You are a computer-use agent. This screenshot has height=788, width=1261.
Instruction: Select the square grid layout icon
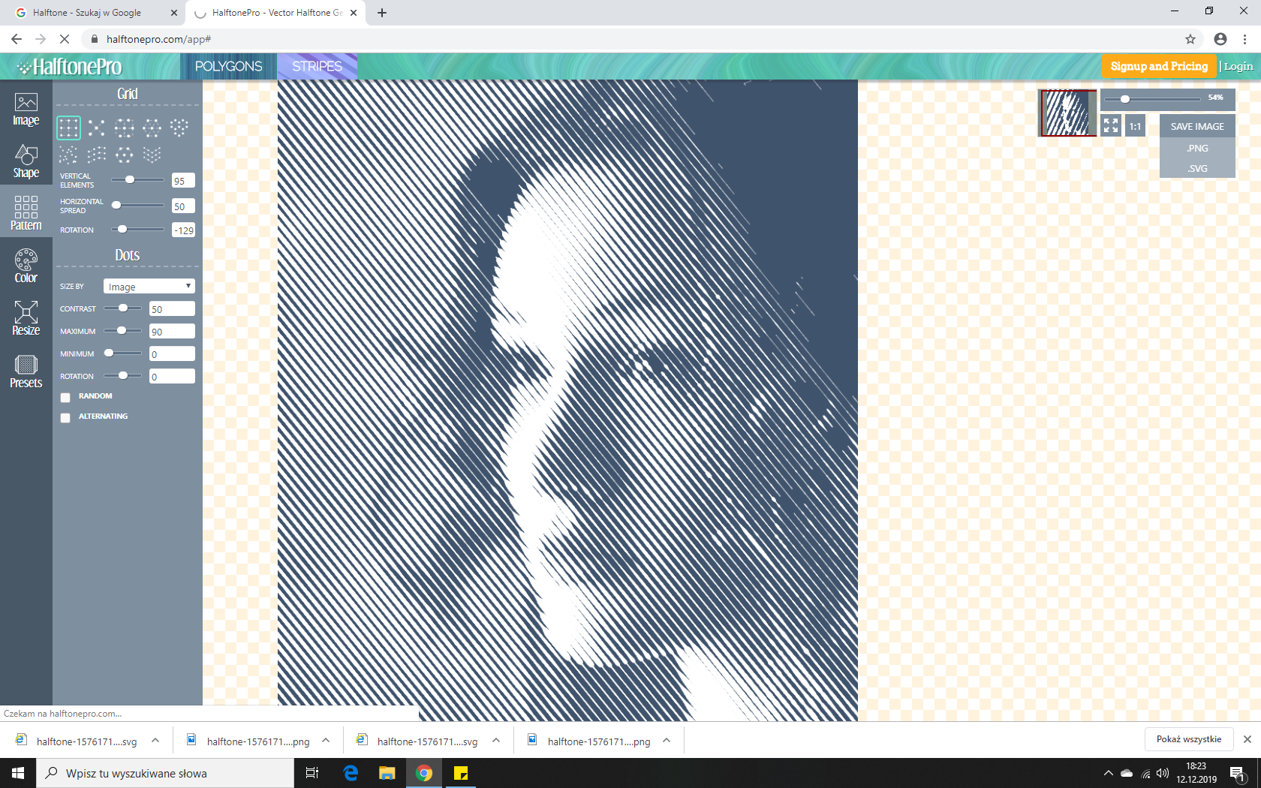click(x=68, y=128)
